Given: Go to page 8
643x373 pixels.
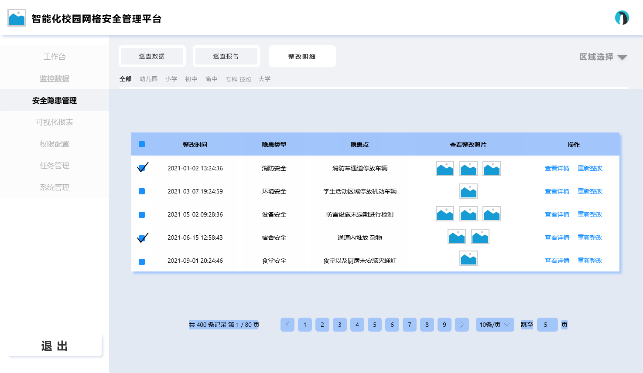Looking at the screenshot, I should point(427,325).
